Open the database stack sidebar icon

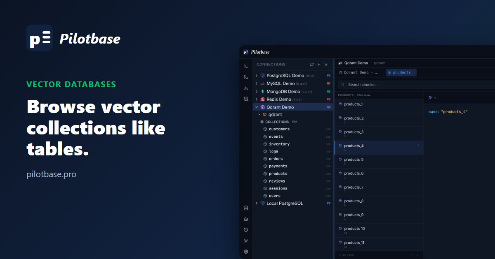click(x=246, y=208)
